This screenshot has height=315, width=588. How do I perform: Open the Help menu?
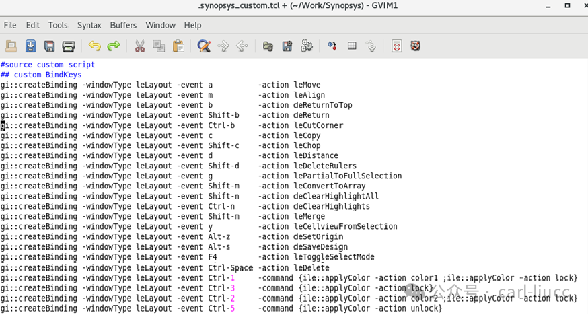coord(193,25)
